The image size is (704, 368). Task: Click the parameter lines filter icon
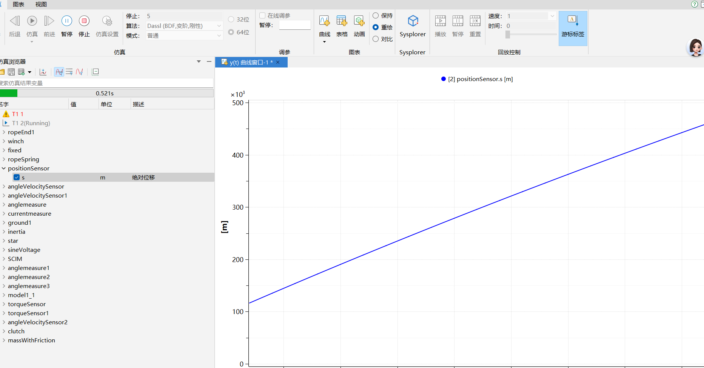pos(69,72)
